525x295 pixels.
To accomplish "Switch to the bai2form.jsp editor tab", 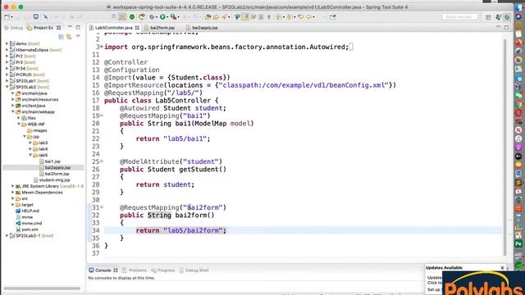I will [160, 28].
